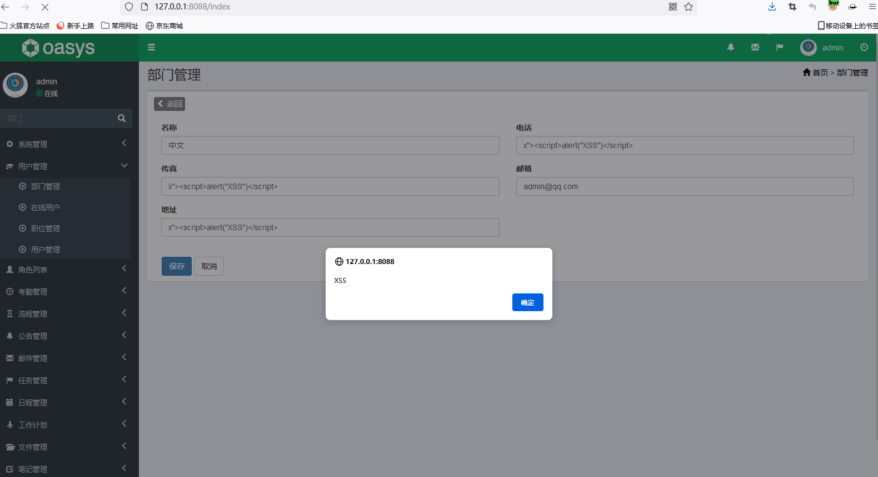The image size is (878, 477).
Task: Click the sidebar admin profile picture
Action: [15, 85]
